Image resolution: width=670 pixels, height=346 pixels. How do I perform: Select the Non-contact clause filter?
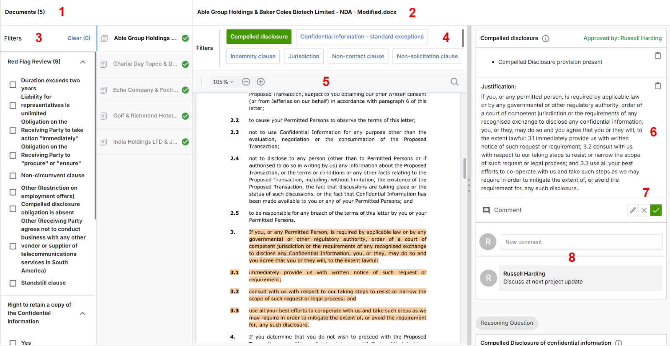[x=358, y=56]
